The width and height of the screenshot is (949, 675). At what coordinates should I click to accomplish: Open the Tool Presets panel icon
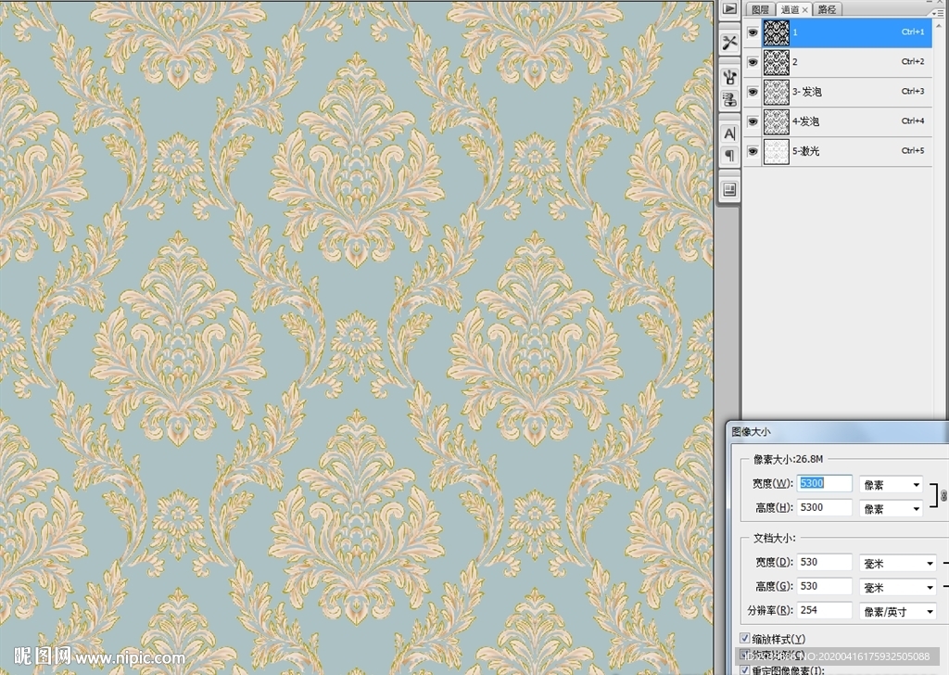729,43
